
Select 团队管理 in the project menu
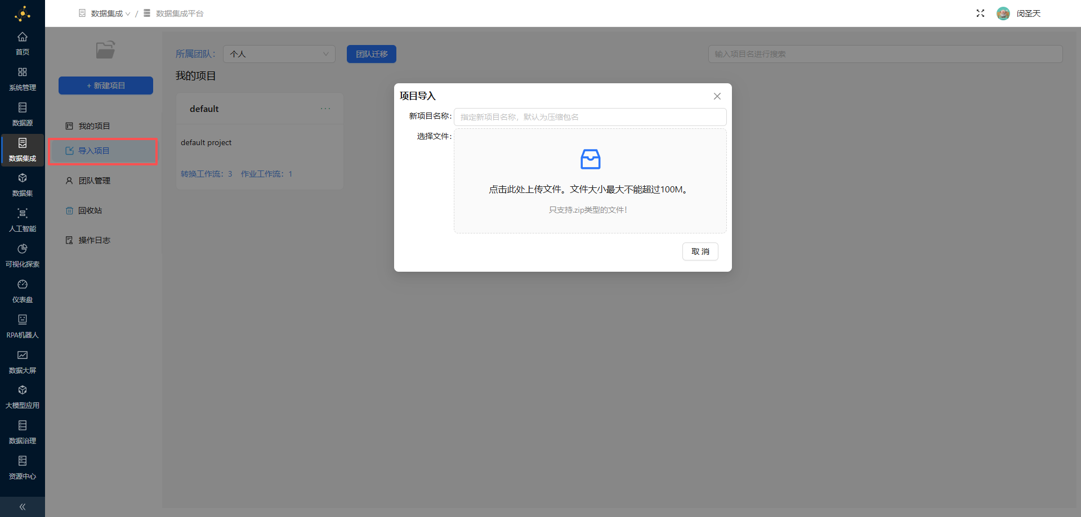94,181
